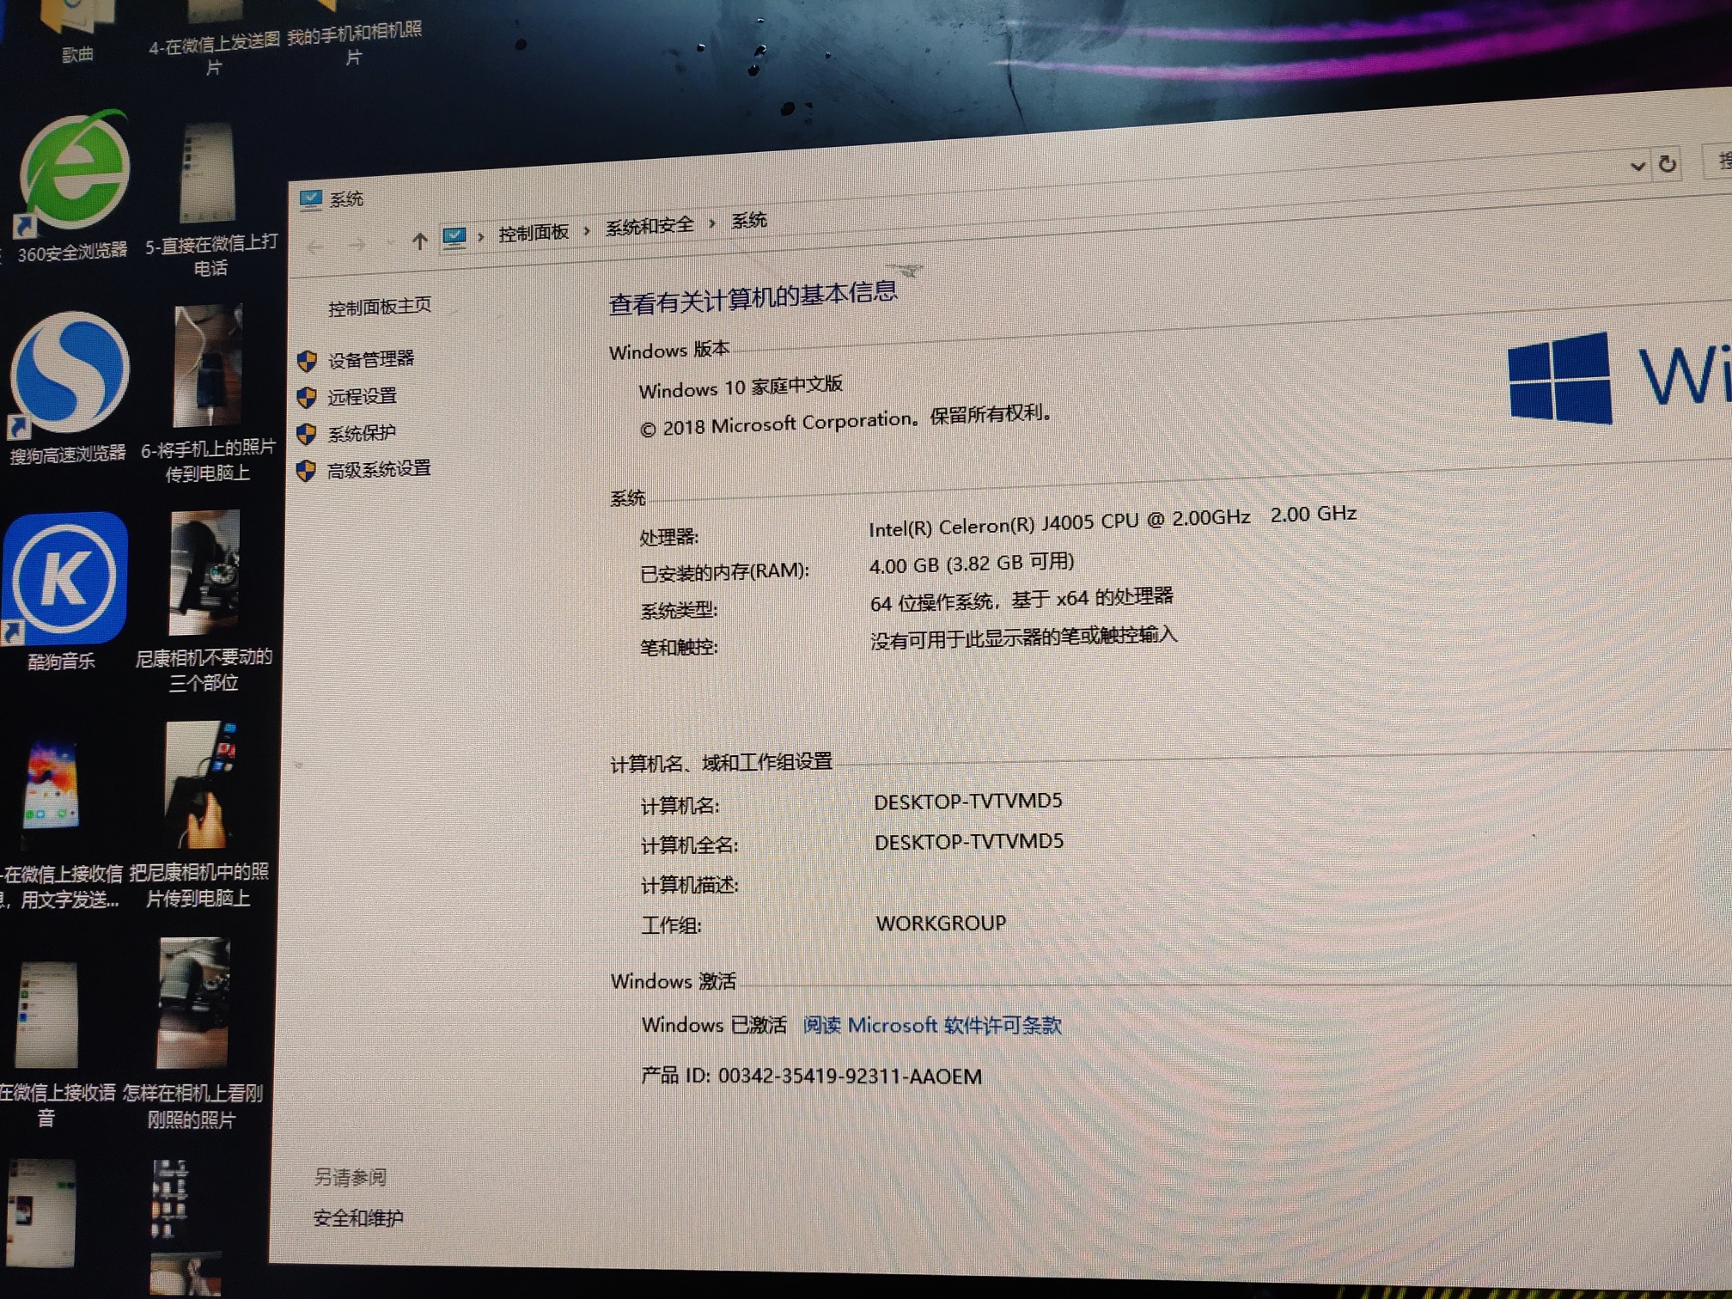This screenshot has width=1732, height=1299.
Task: Click the processor value Intel Celeron J4005
Action: tap(1113, 521)
